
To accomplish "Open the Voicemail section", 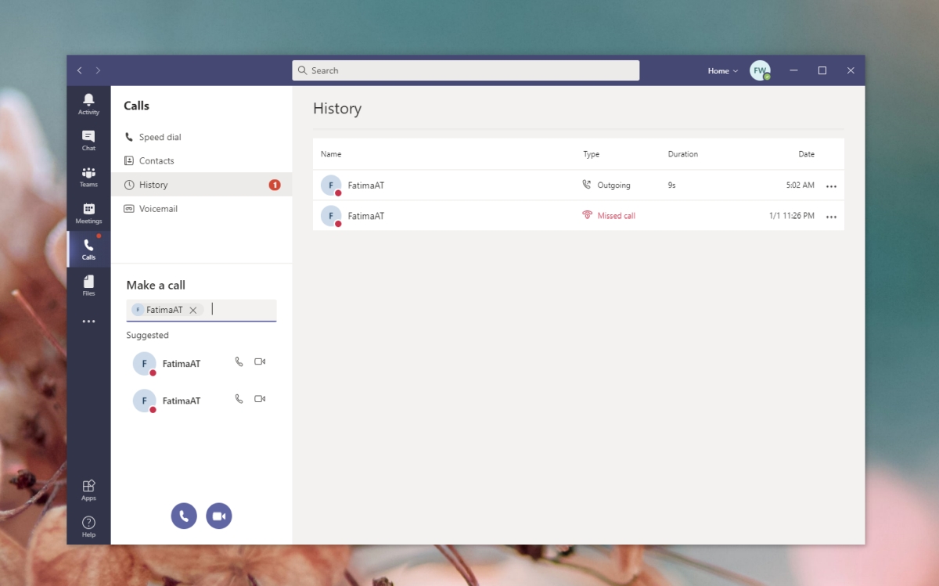I will pos(160,208).
